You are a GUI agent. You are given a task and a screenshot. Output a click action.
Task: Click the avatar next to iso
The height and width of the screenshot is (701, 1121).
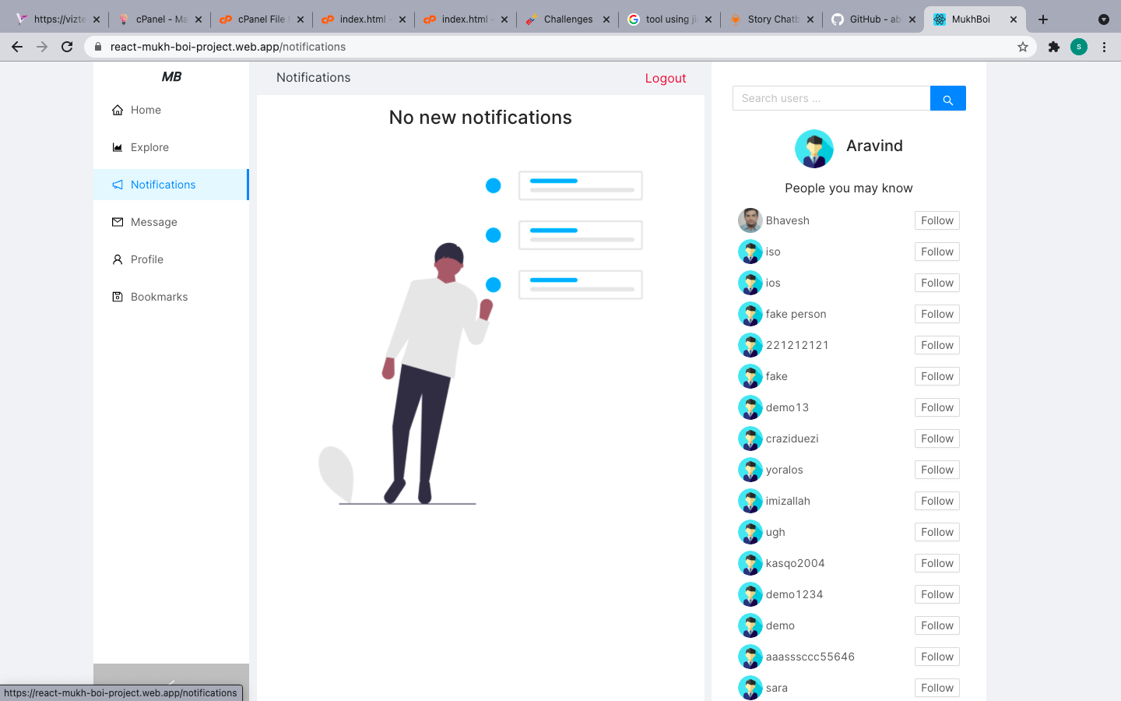(x=750, y=252)
